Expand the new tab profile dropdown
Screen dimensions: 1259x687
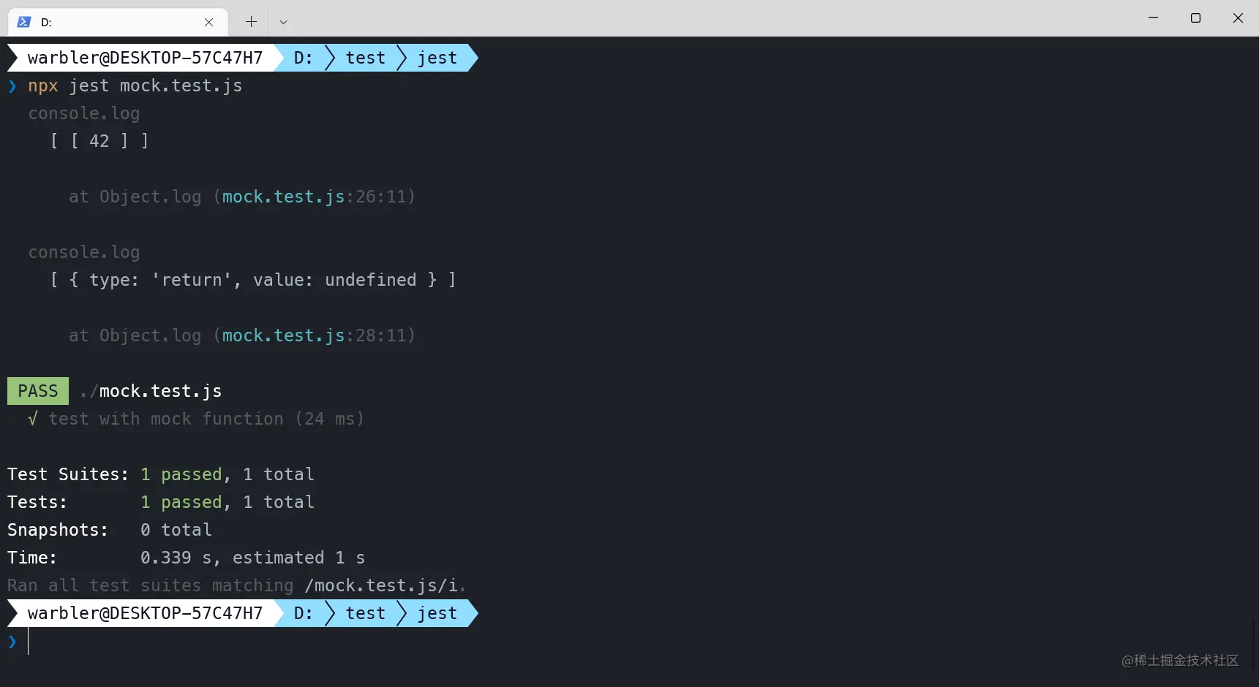pos(283,22)
